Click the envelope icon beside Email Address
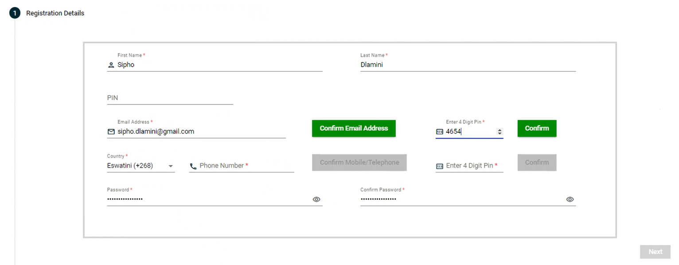The width and height of the screenshot is (679, 265). (x=111, y=132)
